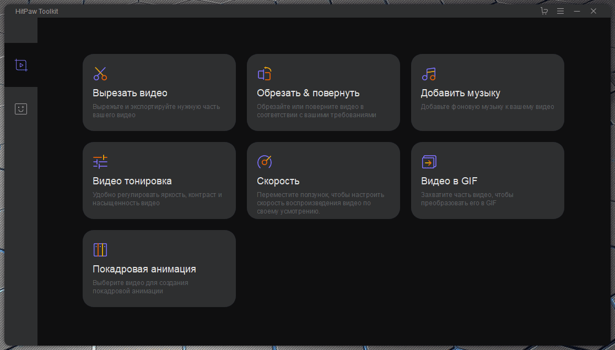Click the adjustment sliders icon
Image resolution: width=615 pixels, height=350 pixels.
100,162
